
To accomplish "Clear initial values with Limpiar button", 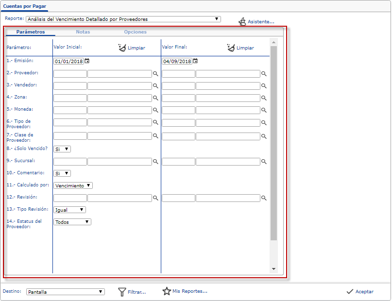I will pyautogui.click(x=131, y=48).
